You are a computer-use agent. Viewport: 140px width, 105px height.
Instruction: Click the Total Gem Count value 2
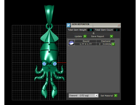point(117,30)
